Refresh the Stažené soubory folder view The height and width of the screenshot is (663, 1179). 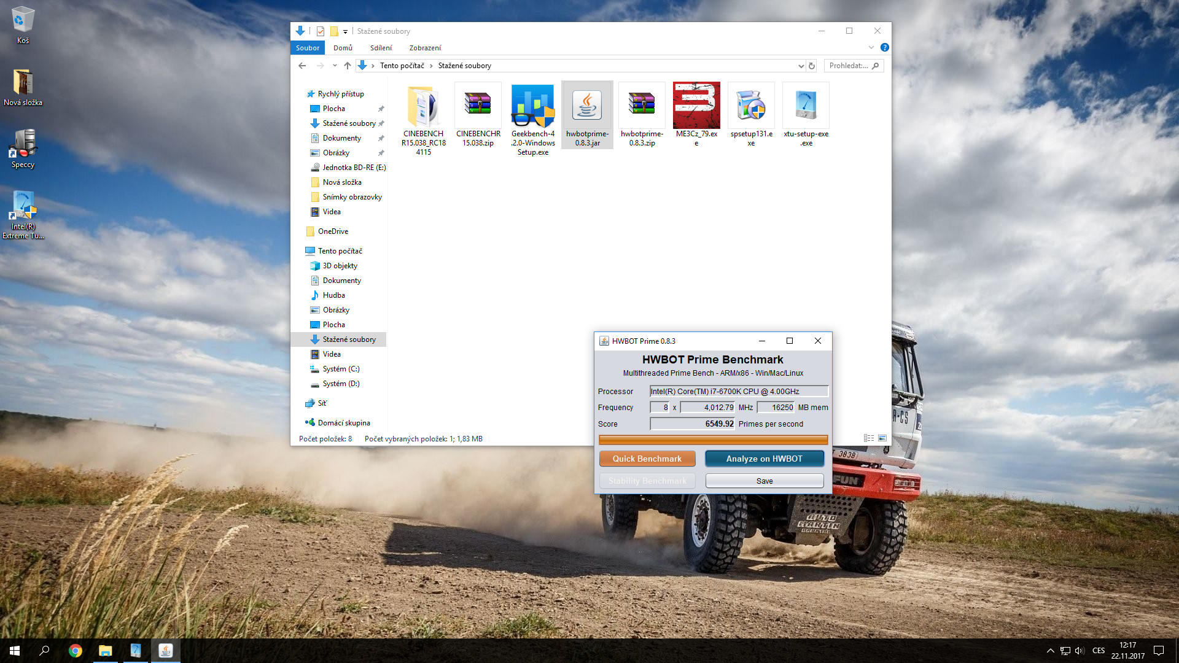[x=812, y=66]
